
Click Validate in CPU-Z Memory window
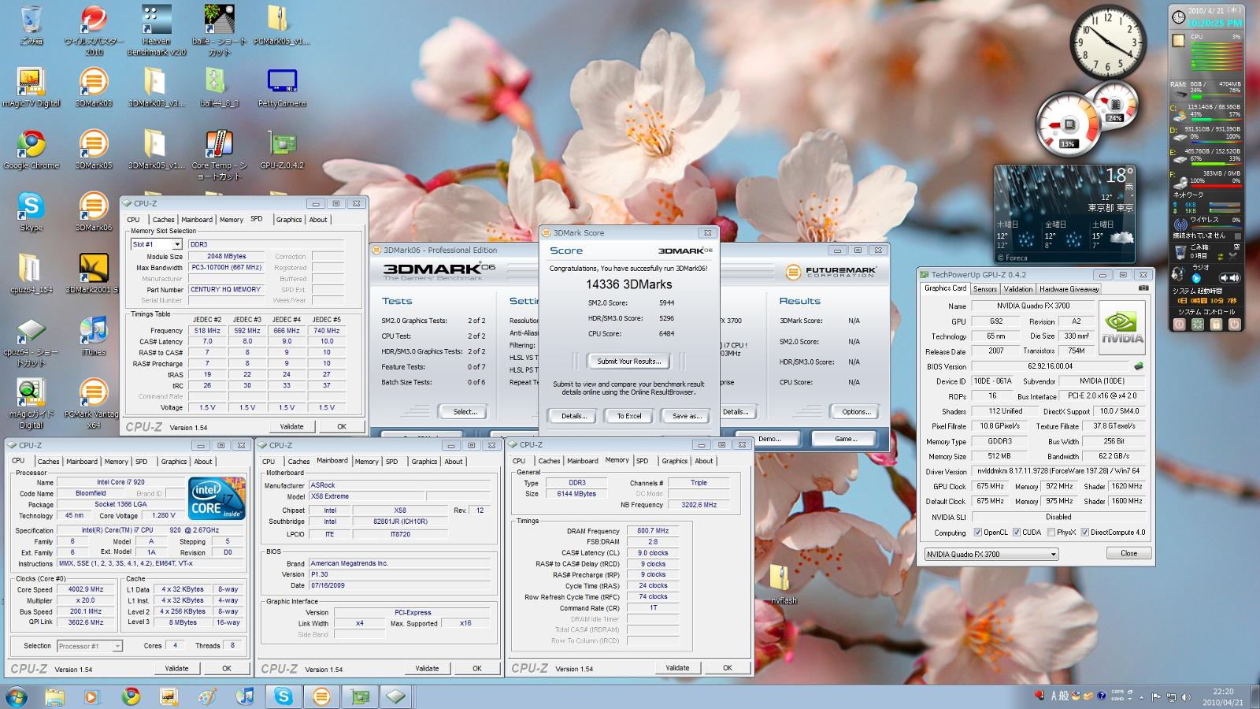[x=677, y=667]
